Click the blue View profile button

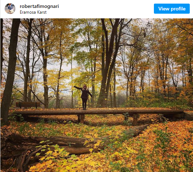coord(172,9)
